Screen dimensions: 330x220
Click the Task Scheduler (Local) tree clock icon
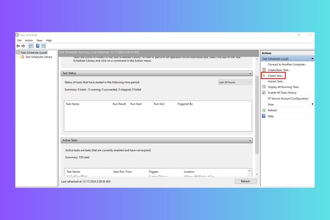pos(18,53)
